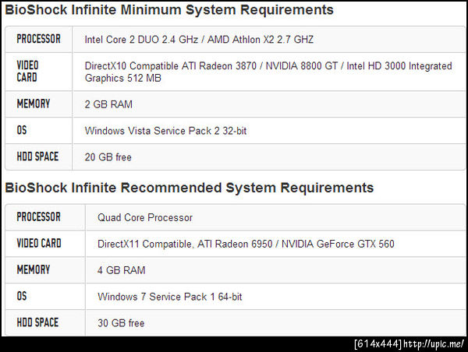Screen dimensions: 468x352
Task: Click the 'BioShock Infinite Recommended System Requirements' heading
Action: click(190, 188)
